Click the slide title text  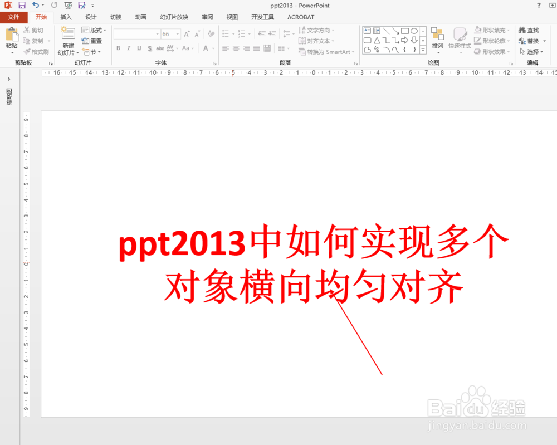pyautogui.click(x=314, y=263)
